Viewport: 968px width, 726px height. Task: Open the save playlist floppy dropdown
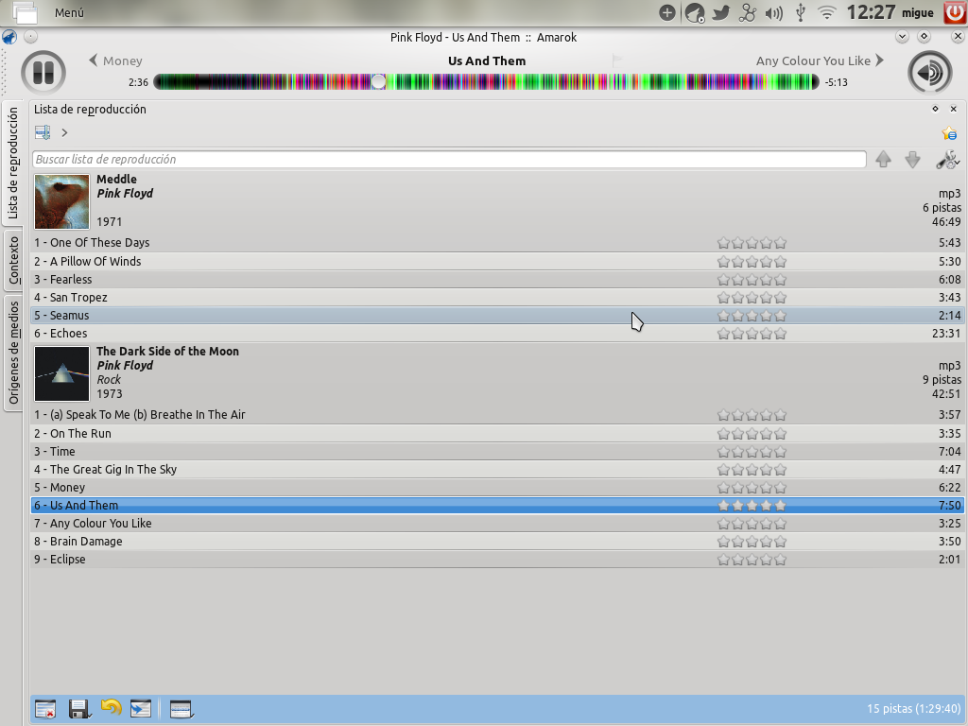(x=79, y=709)
